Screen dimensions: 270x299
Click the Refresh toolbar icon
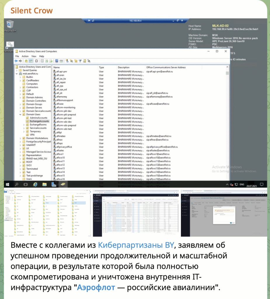(46, 61)
